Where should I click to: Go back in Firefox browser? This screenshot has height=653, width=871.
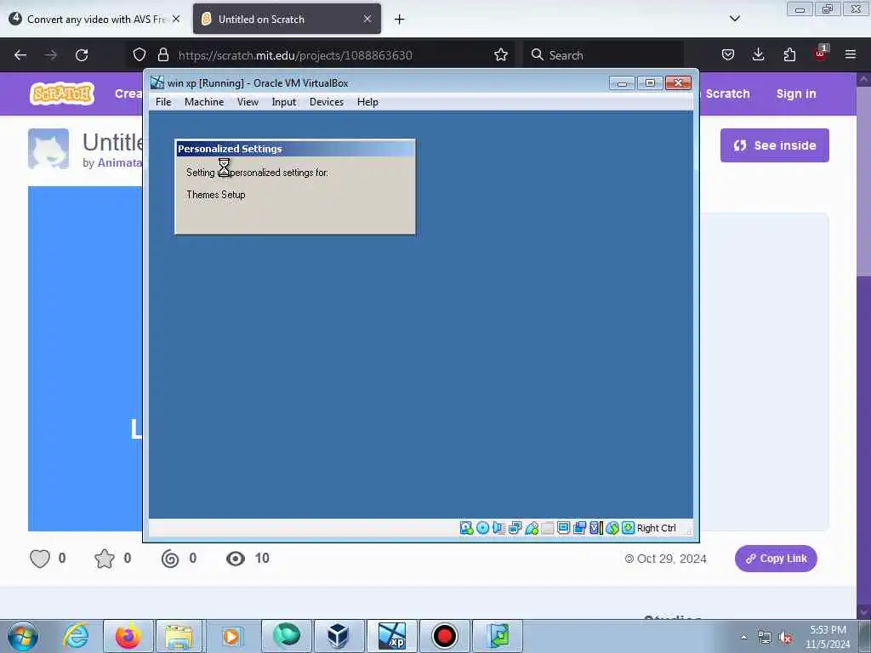coord(20,55)
